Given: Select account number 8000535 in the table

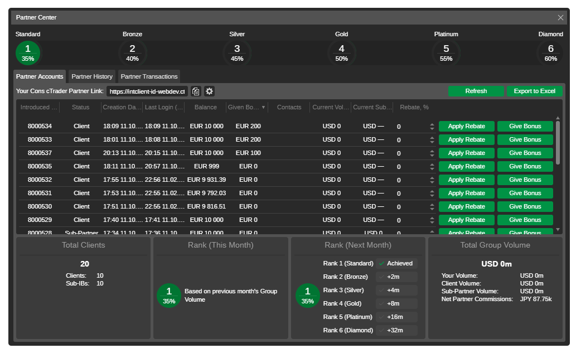Looking at the screenshot, I should [x=40, y=166].
